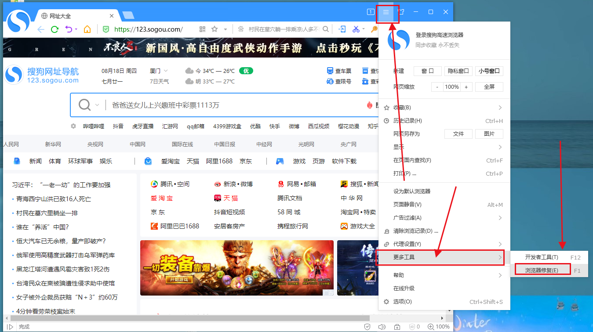Click the security shield icon in status bar

[367, 327]
